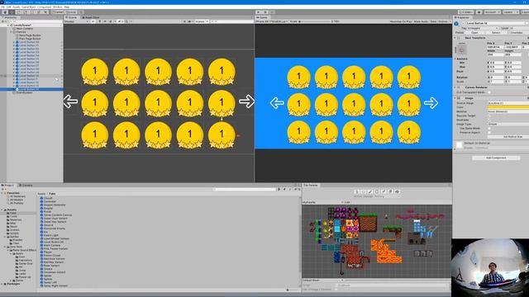Toggle 2D mode in the Scene view
Screen dimensions: 529x297
93,21
